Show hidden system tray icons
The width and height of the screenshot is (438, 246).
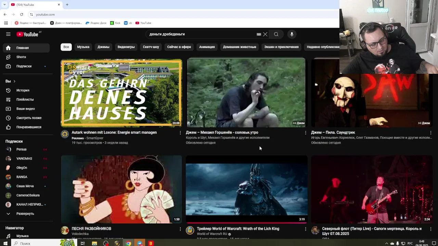click(387, 243)
